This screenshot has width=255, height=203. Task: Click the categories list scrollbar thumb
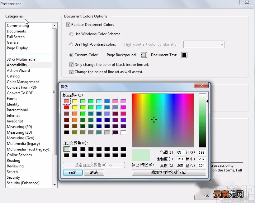point(54,92)
